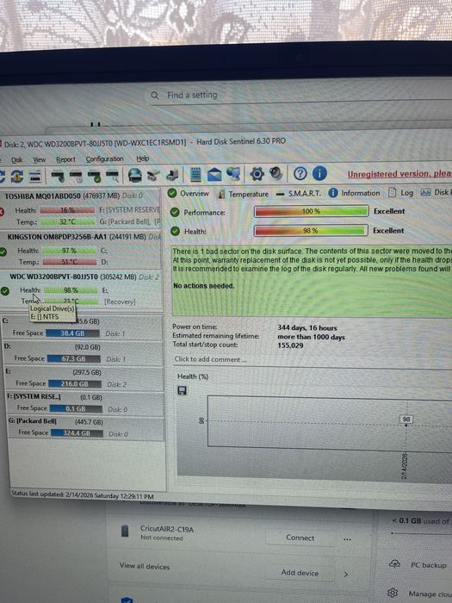Click the speaker sound alert icon
Screen dimensions: 452x603
276,173
